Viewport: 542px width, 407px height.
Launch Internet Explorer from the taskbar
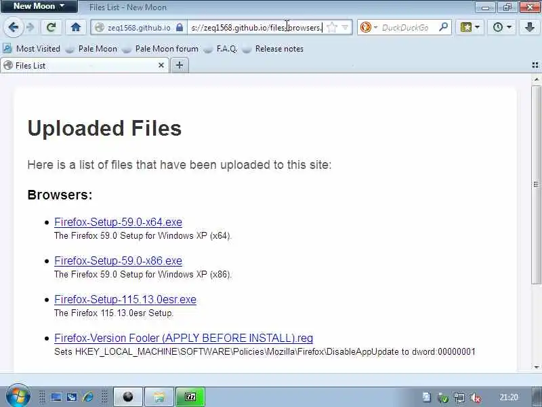[x=88, y=397]
